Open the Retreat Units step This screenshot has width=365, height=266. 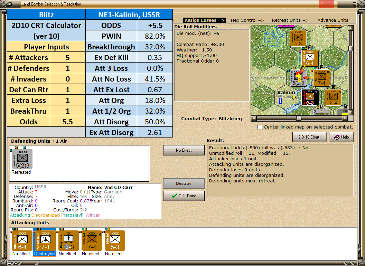pos(290,20)
